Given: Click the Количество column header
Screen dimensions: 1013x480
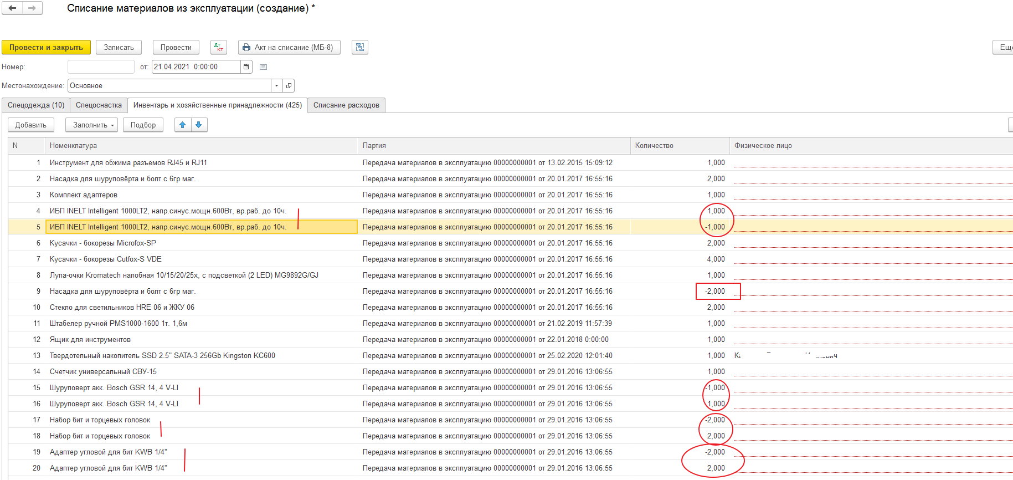Looking at the screenshot, I should 680,146.
